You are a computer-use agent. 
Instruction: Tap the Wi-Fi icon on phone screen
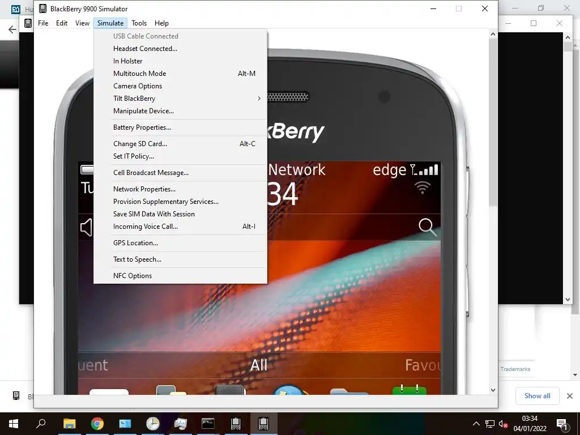click(423, 187)
